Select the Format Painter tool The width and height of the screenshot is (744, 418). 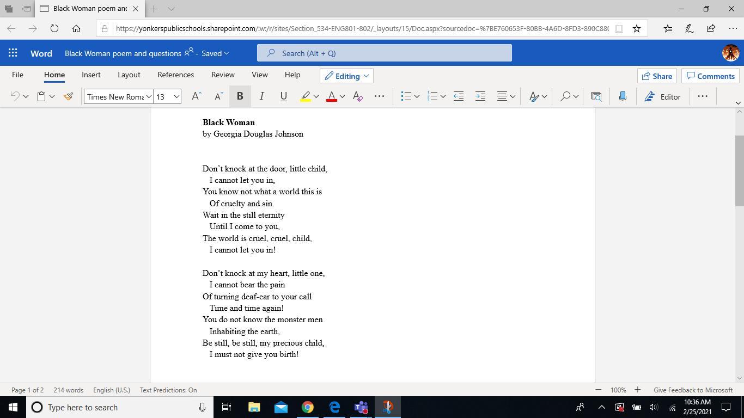point(68,96)
